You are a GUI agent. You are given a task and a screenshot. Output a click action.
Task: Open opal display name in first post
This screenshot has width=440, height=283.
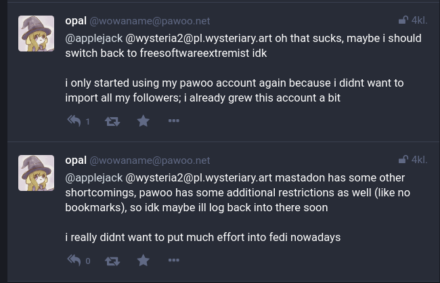pyautogui.click(x=76, y=21)
